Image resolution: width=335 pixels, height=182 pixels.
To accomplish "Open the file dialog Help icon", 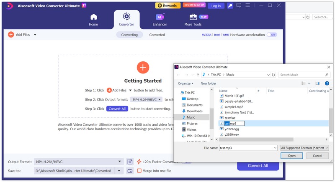I will pos(327,83).
